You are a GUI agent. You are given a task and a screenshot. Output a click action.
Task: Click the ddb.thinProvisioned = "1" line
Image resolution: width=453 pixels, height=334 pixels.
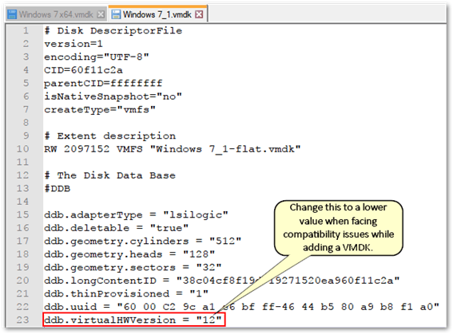point(126,294)
